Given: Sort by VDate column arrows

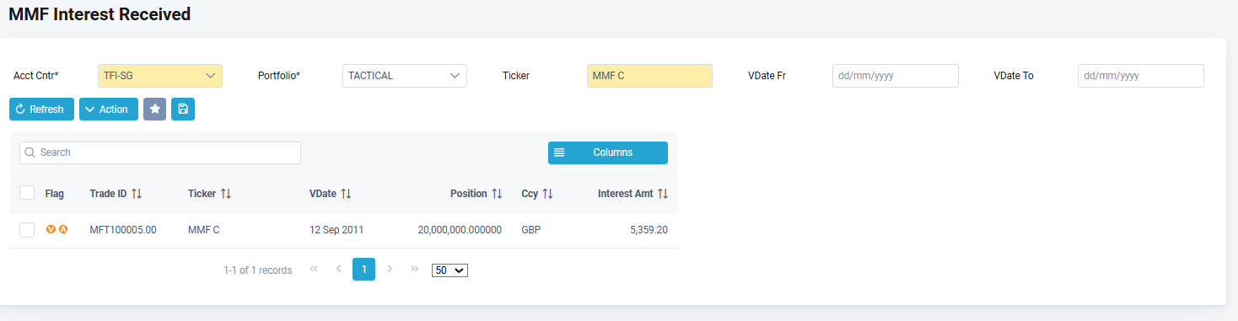Looking at the screenshot, I should 346,194.
